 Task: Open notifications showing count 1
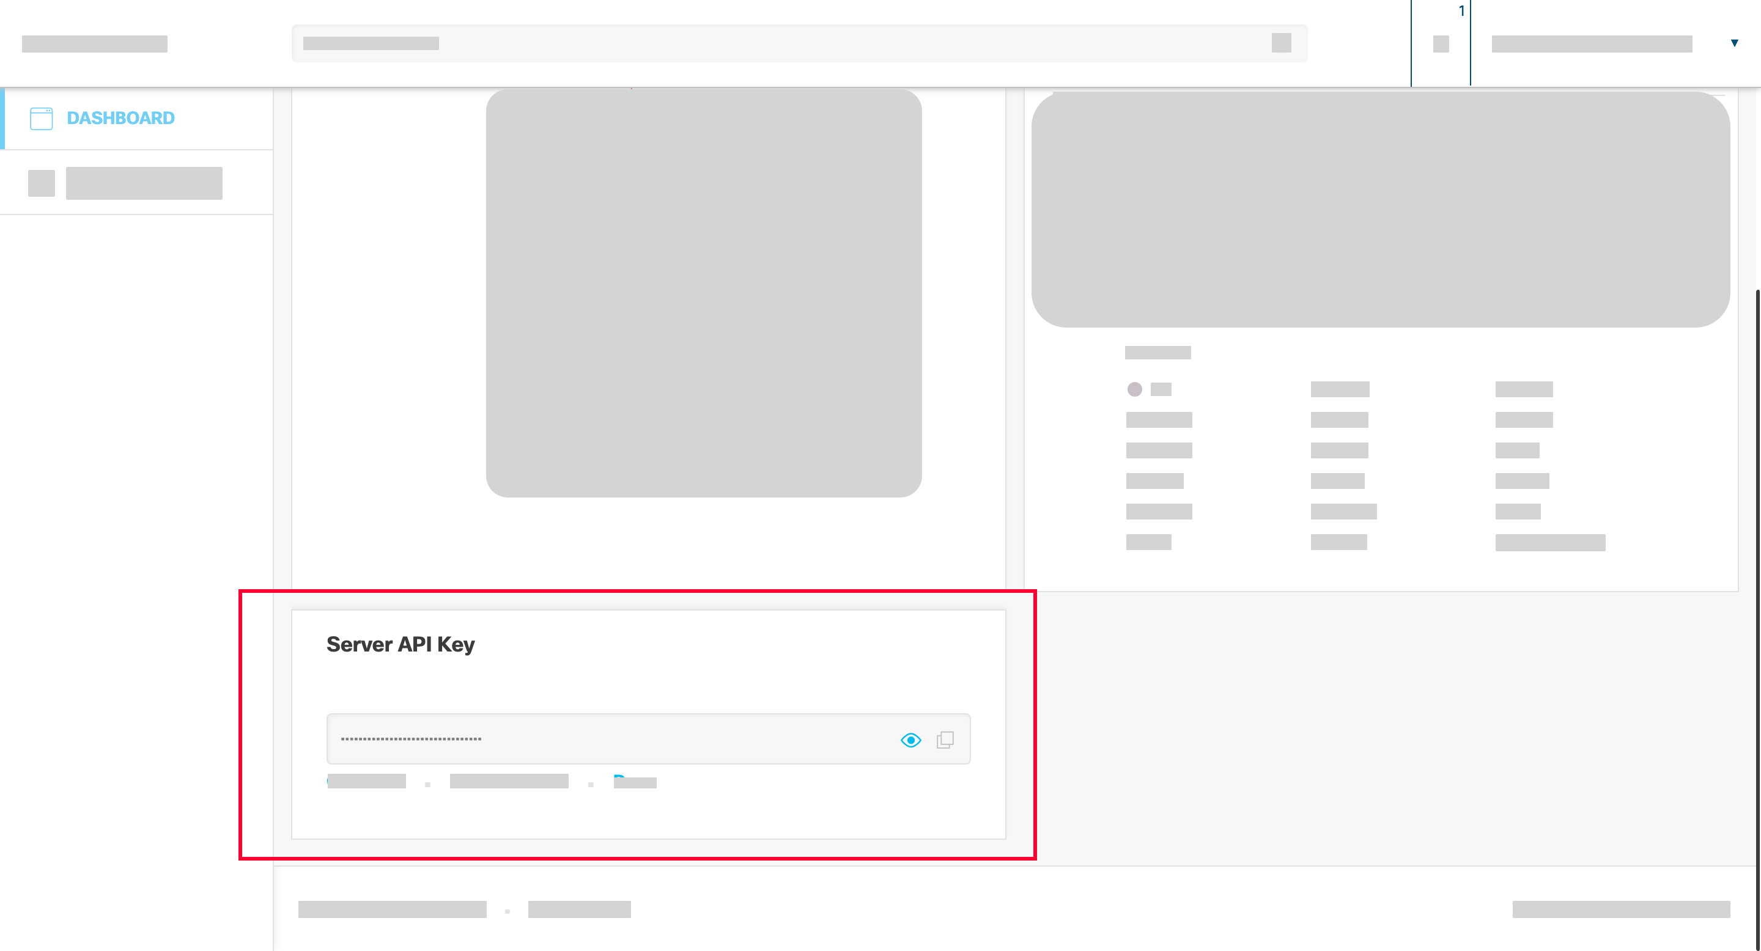click(x=1441, y=43)
